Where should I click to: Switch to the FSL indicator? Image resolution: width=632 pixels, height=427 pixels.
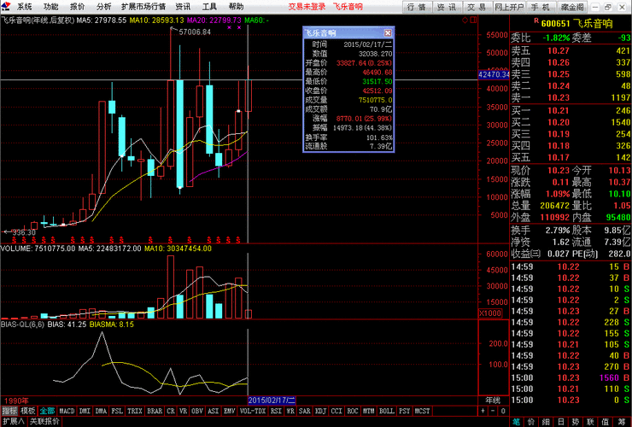pyautogui.click(x=117, y=411)
